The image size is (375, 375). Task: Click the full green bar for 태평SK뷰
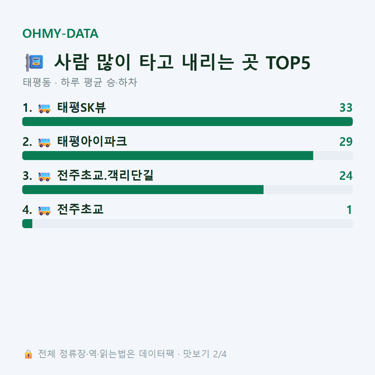pos(187,122)
